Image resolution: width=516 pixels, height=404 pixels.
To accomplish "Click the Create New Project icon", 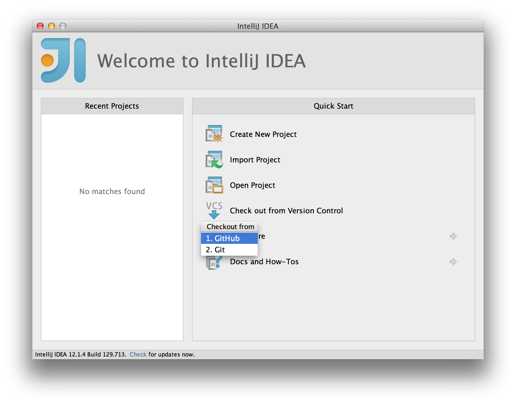I will pyautogui.click(x=214, y=134).
